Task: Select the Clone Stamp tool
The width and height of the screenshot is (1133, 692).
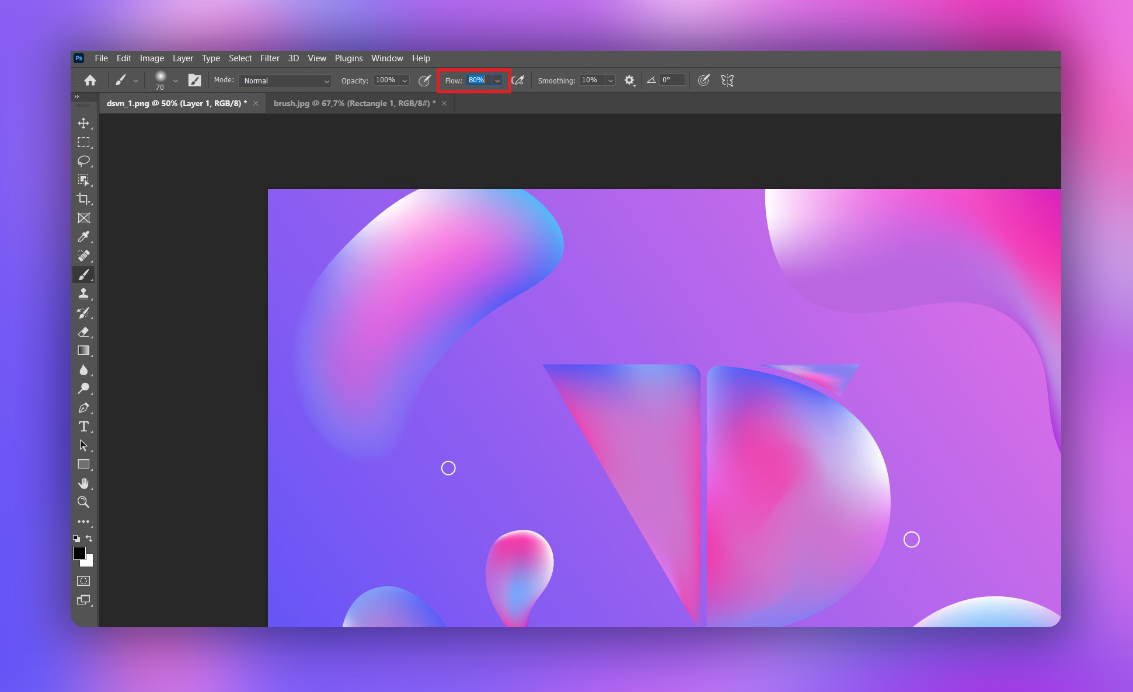Action: (x=83, y=293)
